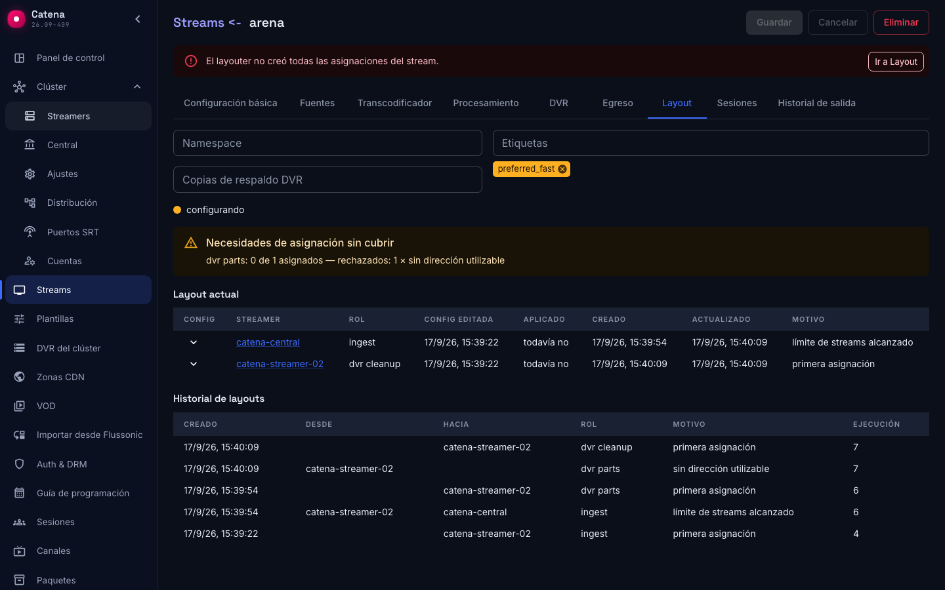Click the Plantillas sliders icon

click(x=20, y=319)
